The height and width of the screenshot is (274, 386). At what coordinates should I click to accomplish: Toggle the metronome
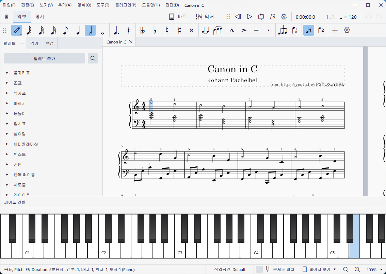point(273,17)
